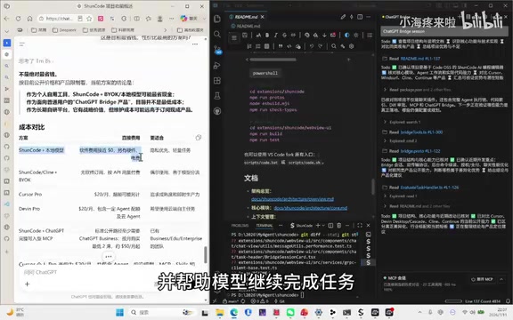
Task: Copy the cost comparison table in ChatGPT
Action: [x=199, y=138]
